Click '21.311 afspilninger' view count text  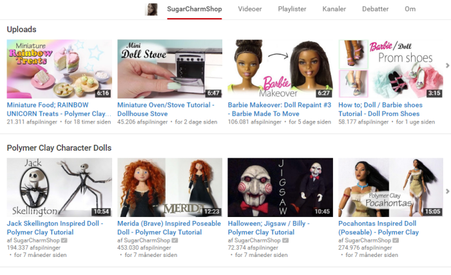32,122
